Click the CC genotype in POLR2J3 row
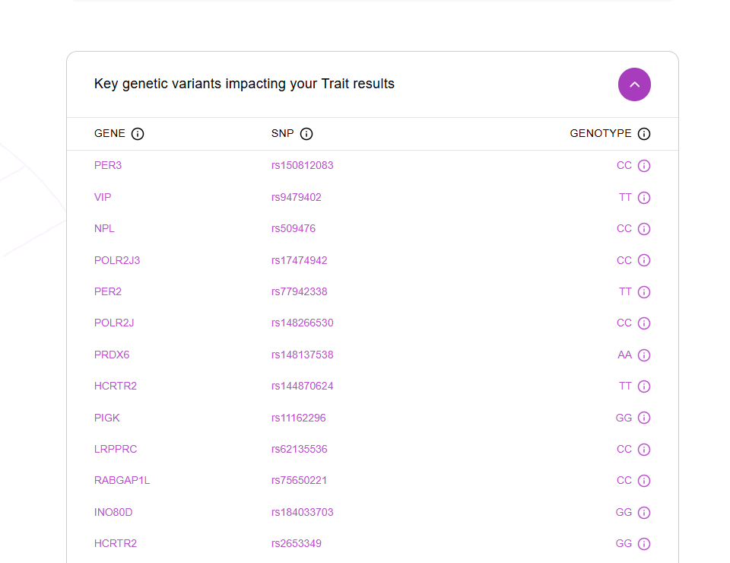The height and width of the screenshot is (563, 730). coord(624,260)
